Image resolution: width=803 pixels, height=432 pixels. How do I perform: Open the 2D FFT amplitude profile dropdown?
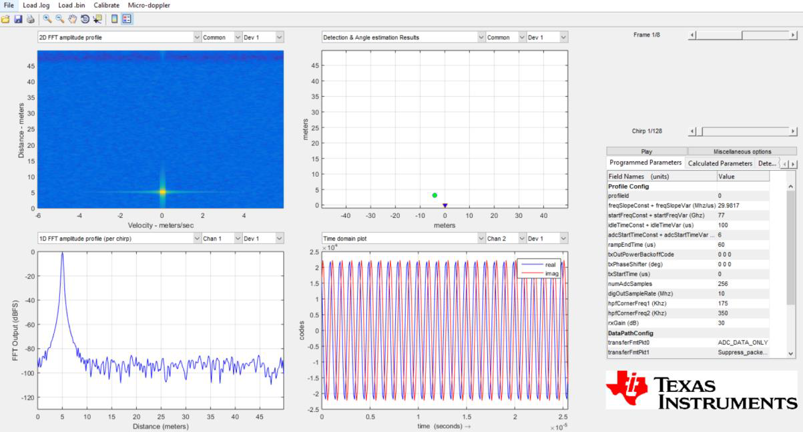pyautogui.click(x=119, y=37)
